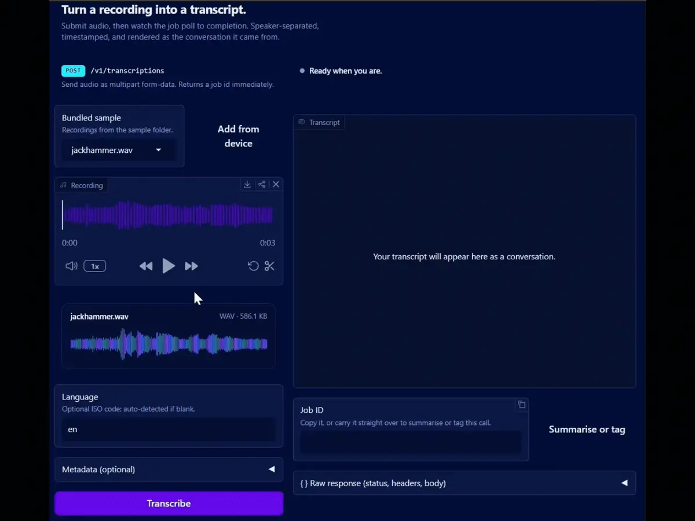Click the /v1/transcriptions endpoint text
Image resolution: width=695 pixels, height=521 pixels.
(127, 71)
